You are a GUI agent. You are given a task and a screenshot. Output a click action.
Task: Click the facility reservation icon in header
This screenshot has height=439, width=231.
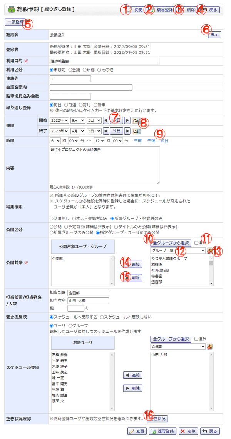pos(11,10)
